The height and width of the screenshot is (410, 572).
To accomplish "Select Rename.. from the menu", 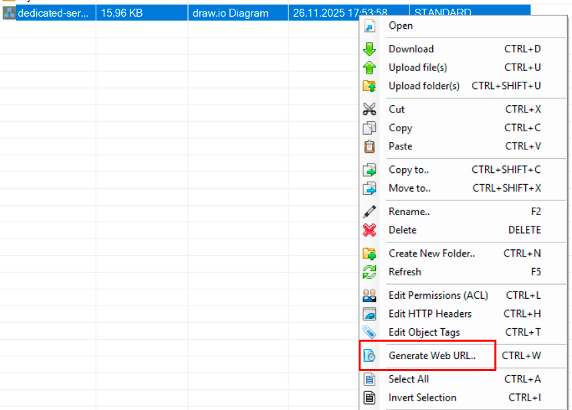I will pos(409,212).
